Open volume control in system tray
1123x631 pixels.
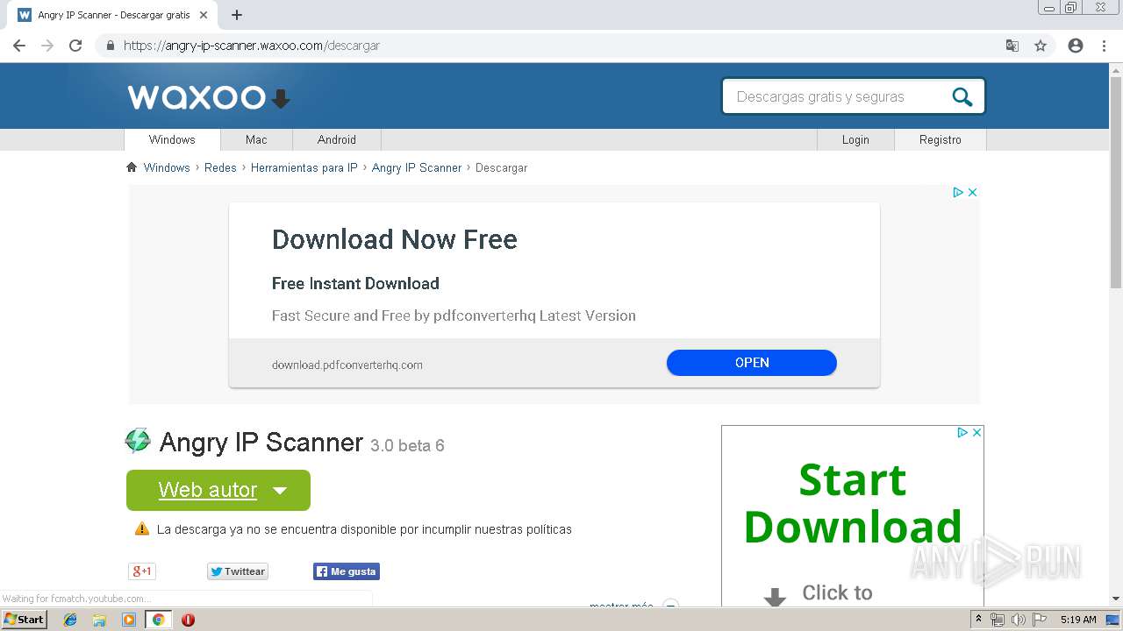tap(1018, 620)
